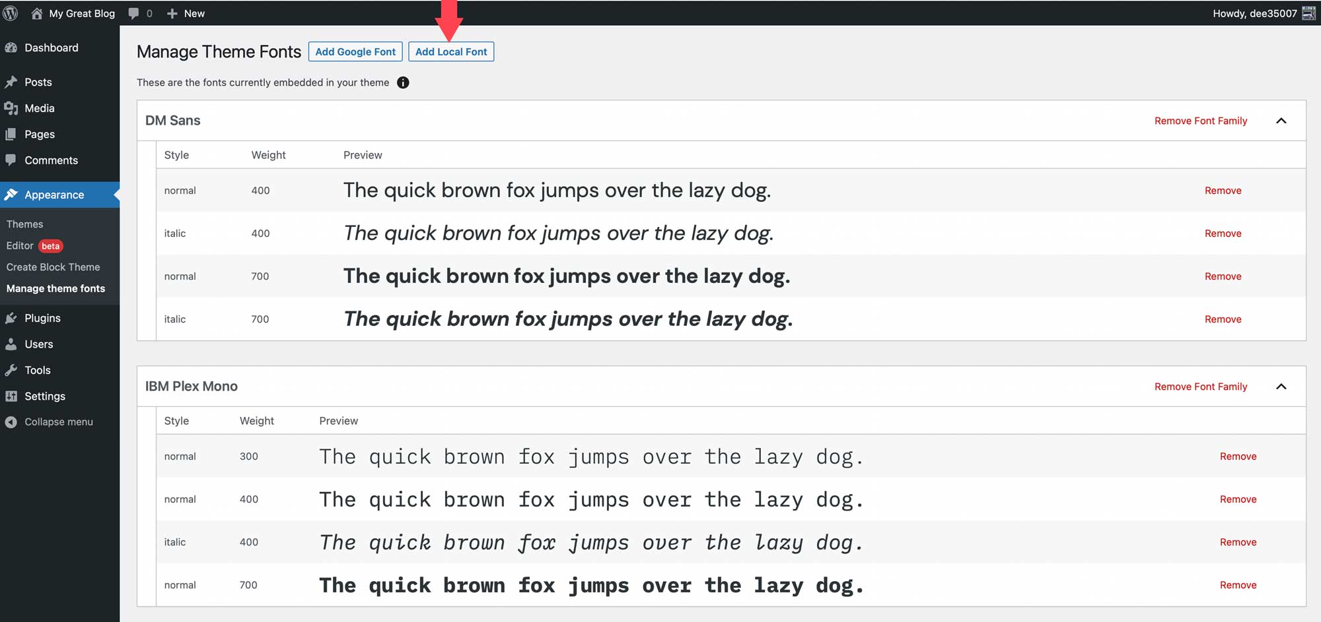Open the Create Block Theme menu entry
This screenshot has width=1321, height=622.
coord(53,267)
